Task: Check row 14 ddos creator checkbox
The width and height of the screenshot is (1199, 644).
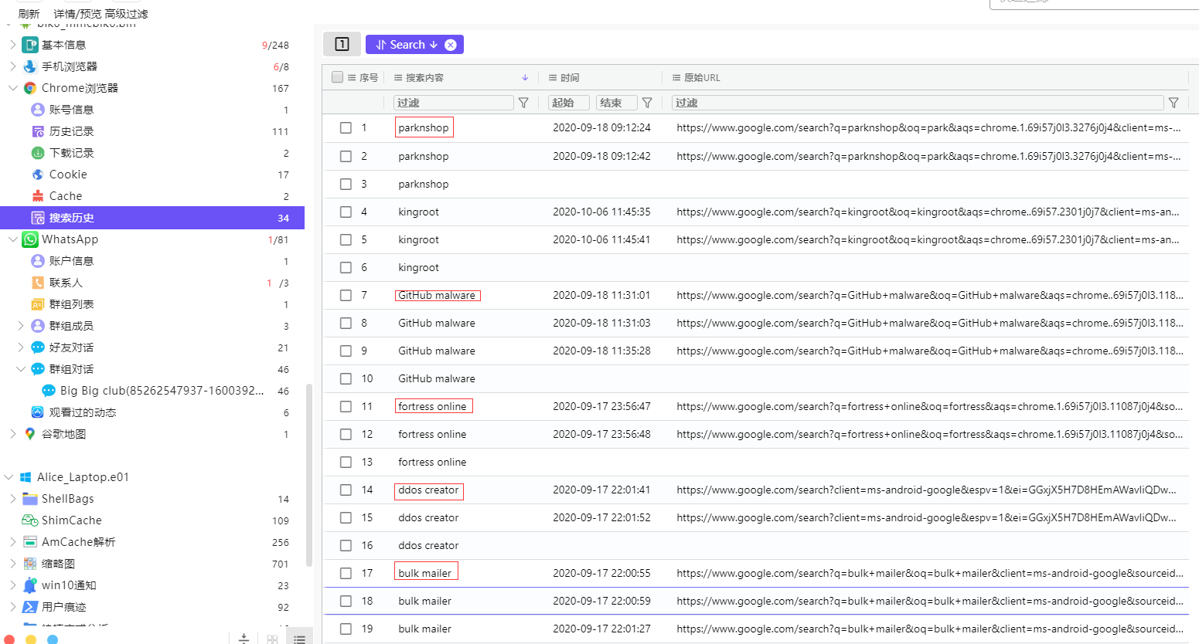Action: pos(346,490)
